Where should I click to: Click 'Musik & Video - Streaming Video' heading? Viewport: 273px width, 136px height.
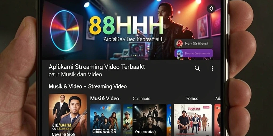88,86
